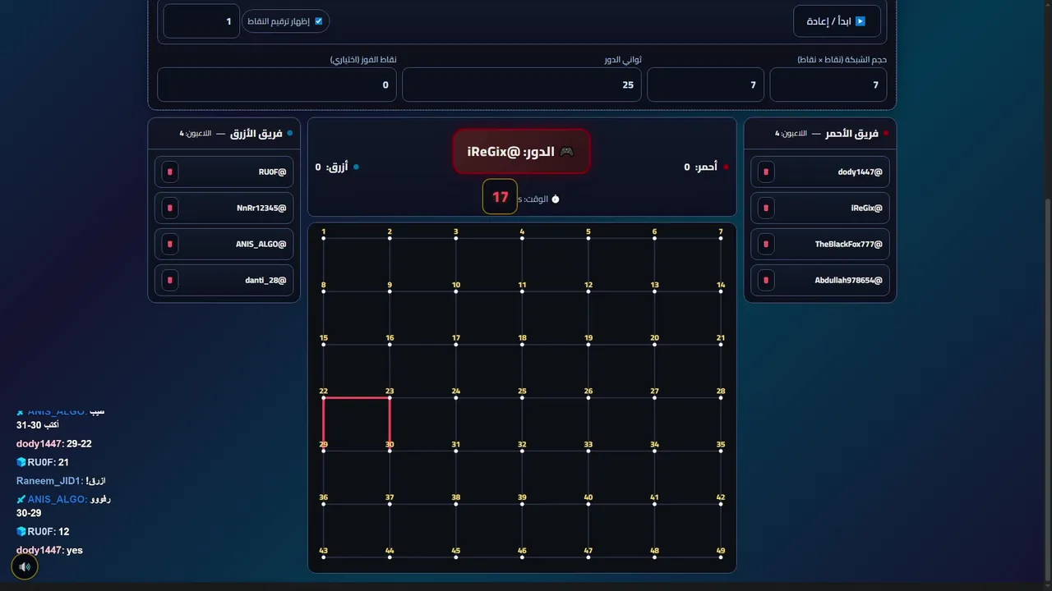
Task: Remove player RU0F with red button
Action: (x=170, y=172)
